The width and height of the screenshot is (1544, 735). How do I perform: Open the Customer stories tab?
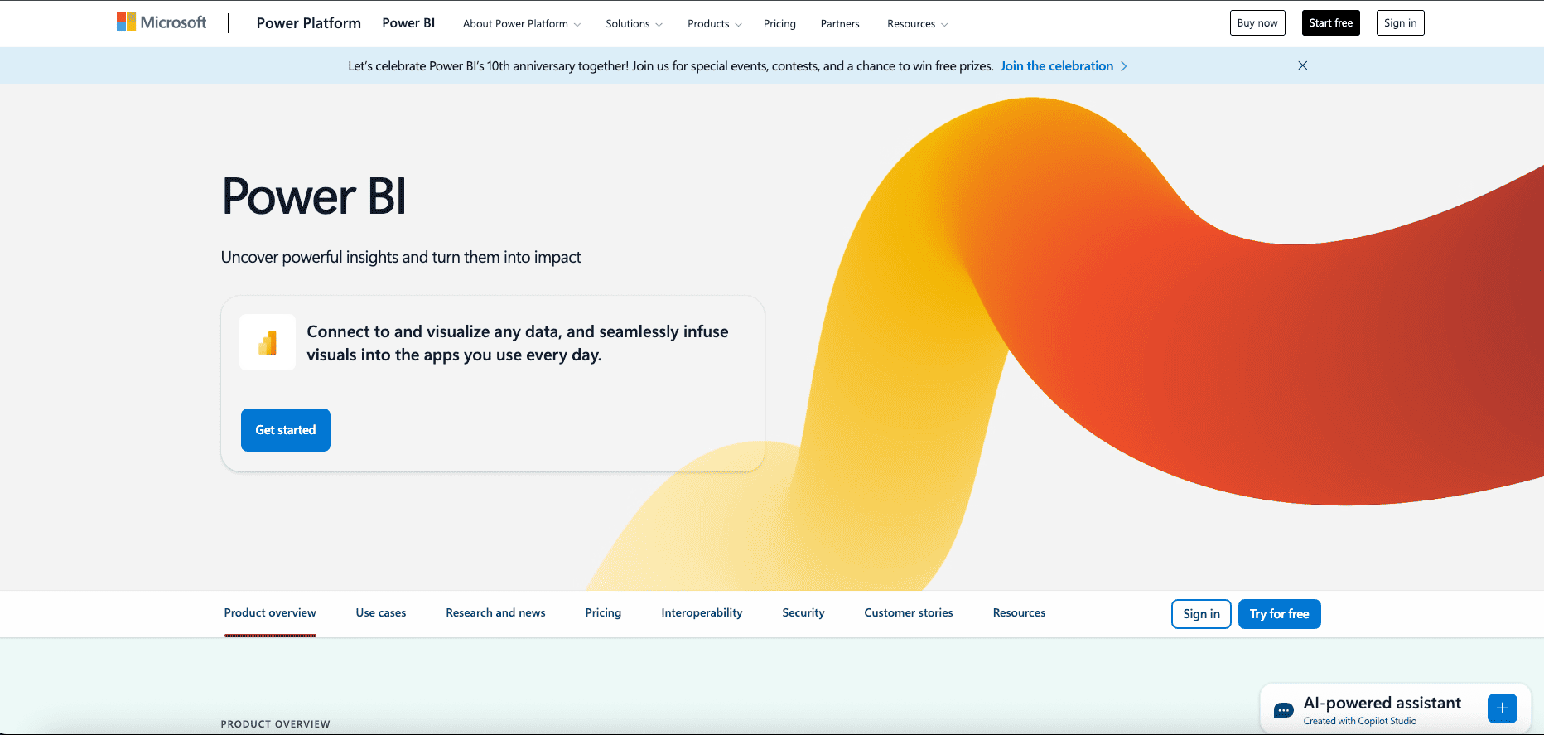(x=908, y=613)
